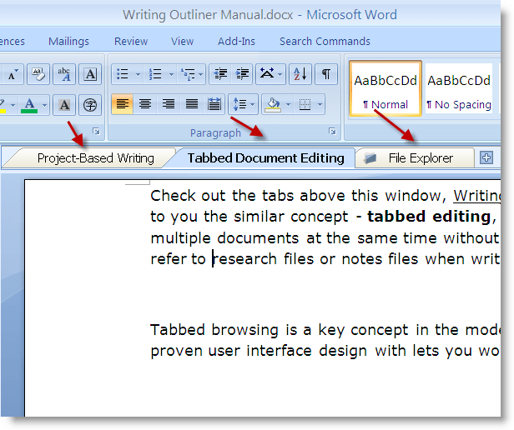This screenshot has width=514, height=430.
Task: Apply paragraph Shading paint bucket
Action: 273,104
